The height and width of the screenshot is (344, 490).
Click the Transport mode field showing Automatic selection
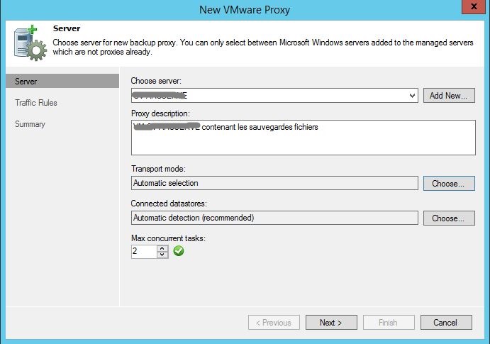click(274, 183)
